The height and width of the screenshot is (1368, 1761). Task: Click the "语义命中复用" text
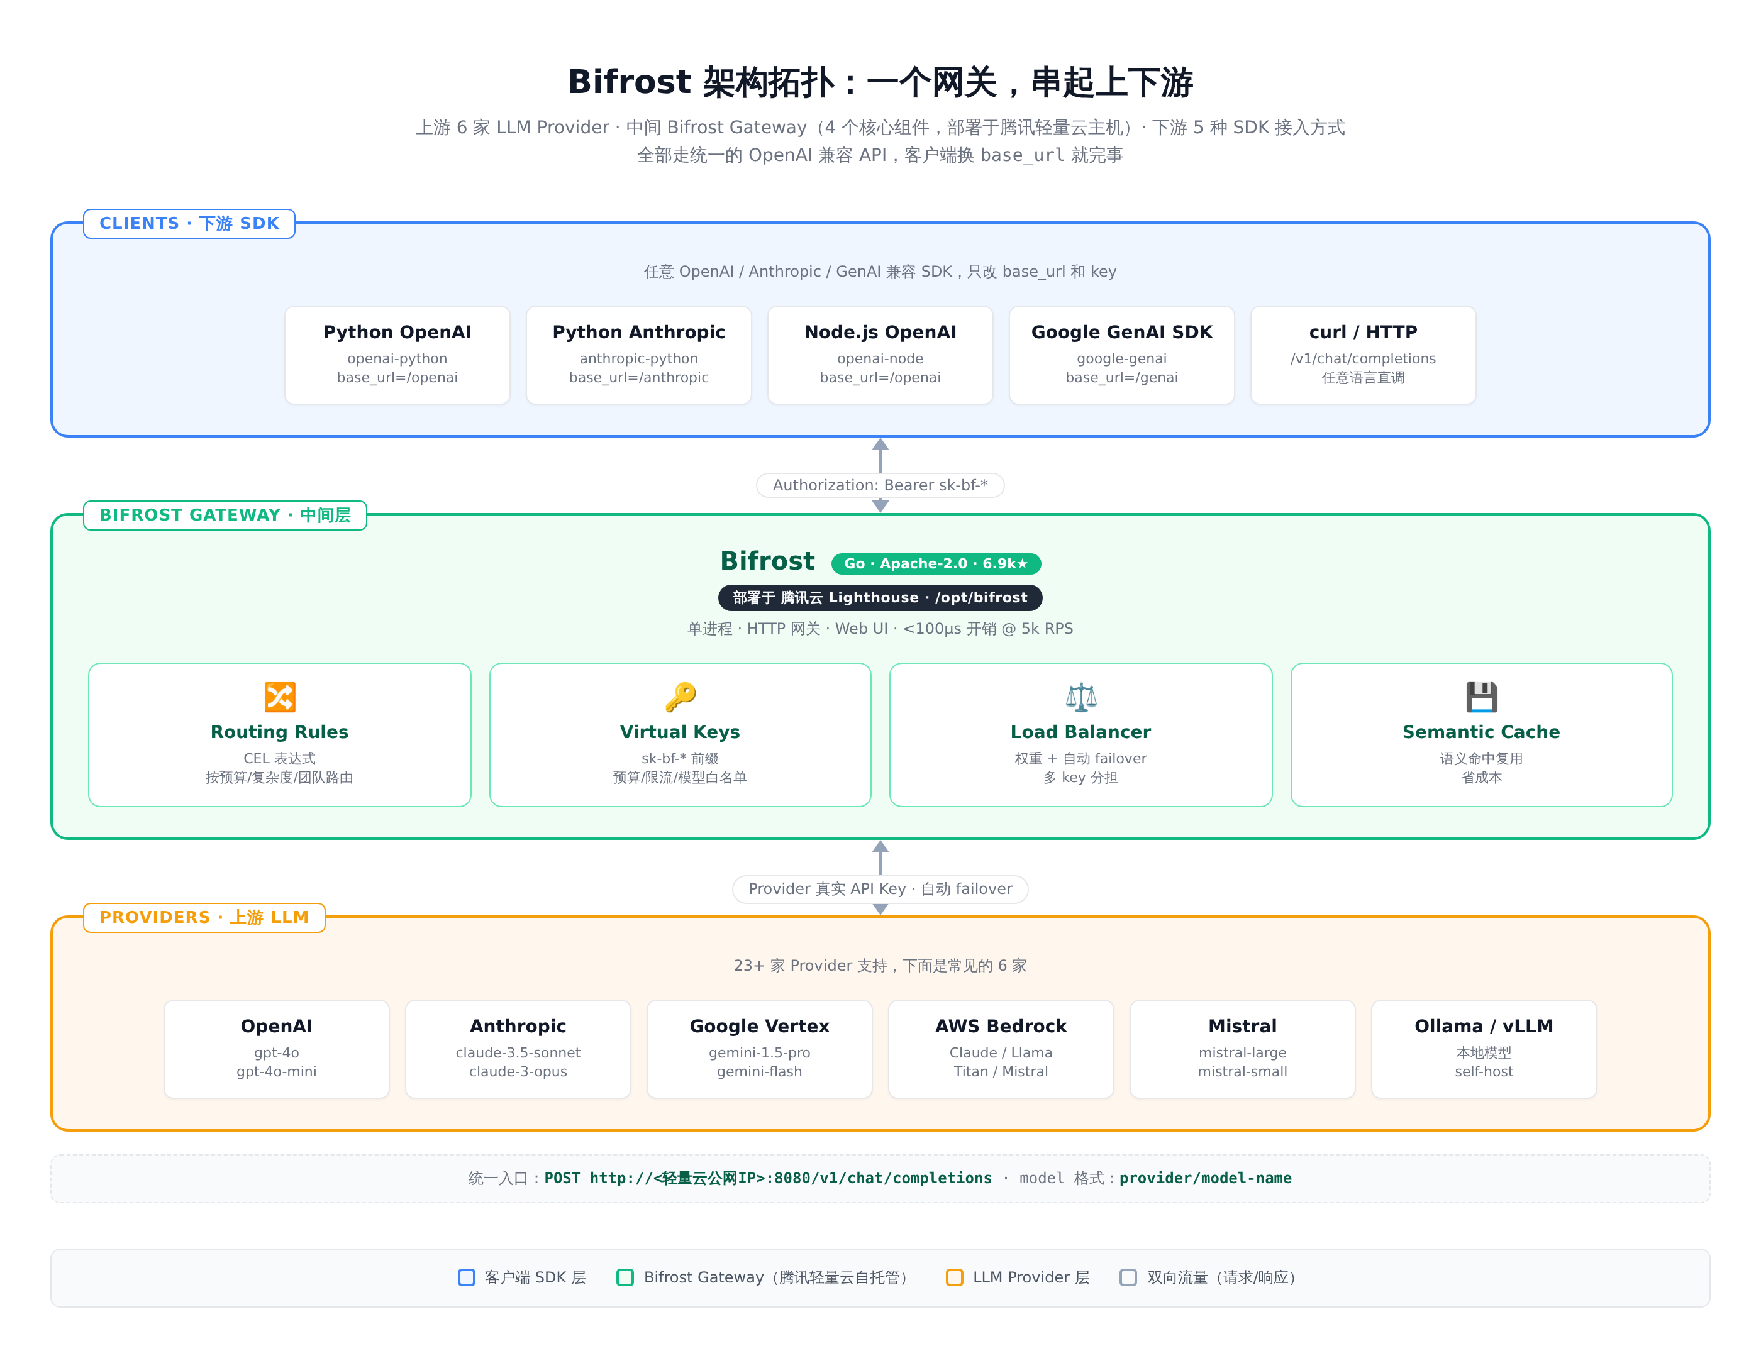pyautogui.click(x=1481, y=759)
